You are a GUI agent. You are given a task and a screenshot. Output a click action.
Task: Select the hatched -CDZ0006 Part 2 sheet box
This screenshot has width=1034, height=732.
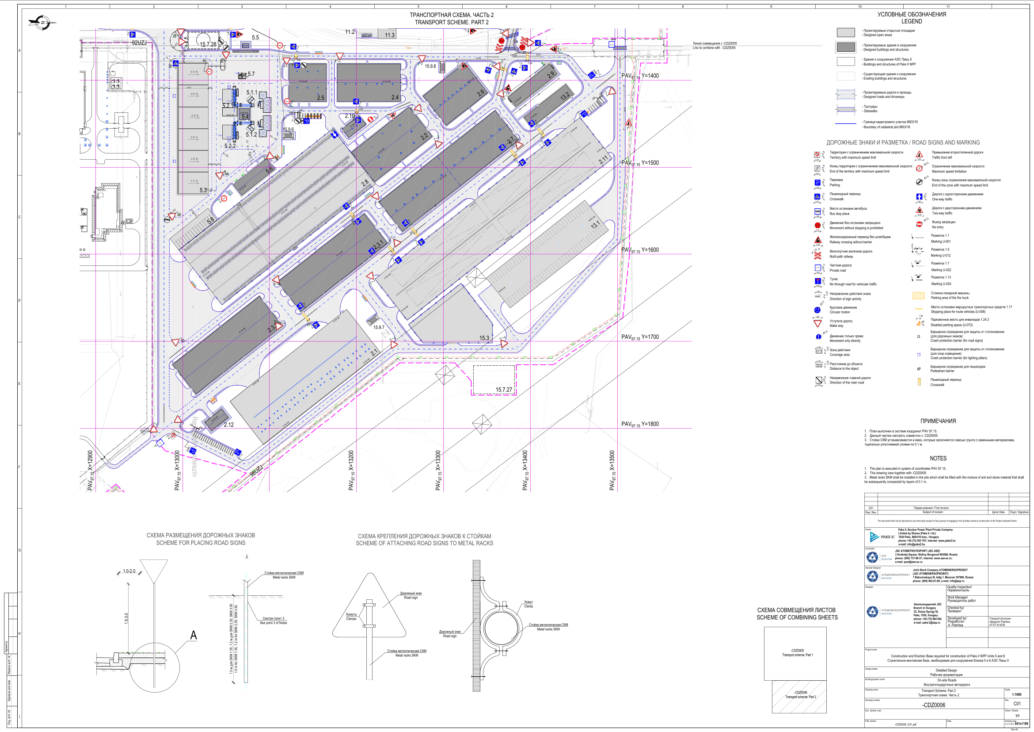coord(799,696)
